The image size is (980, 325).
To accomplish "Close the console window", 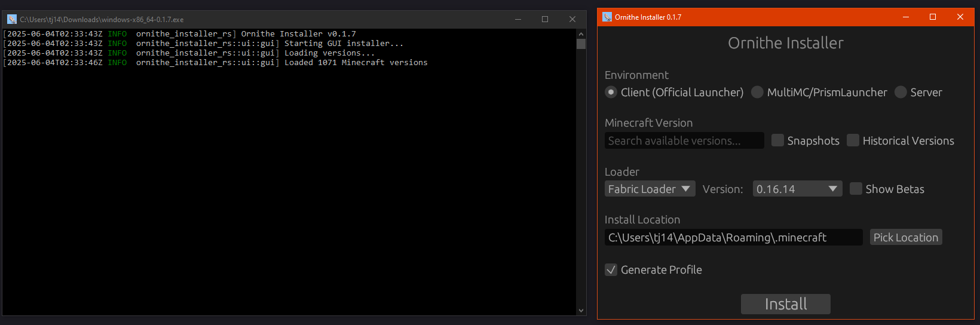I will click(x=572, y=19).
